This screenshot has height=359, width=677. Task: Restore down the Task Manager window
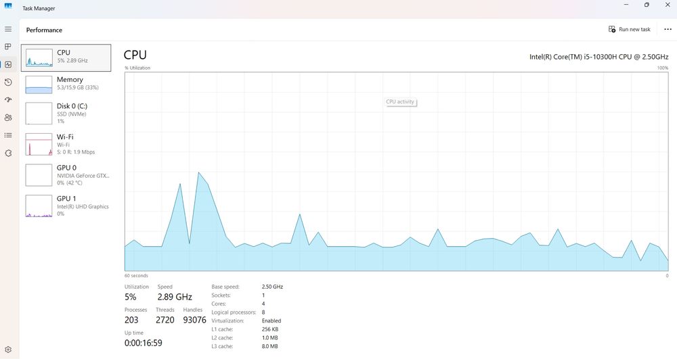pyautogui.click(x=647, y=5)
